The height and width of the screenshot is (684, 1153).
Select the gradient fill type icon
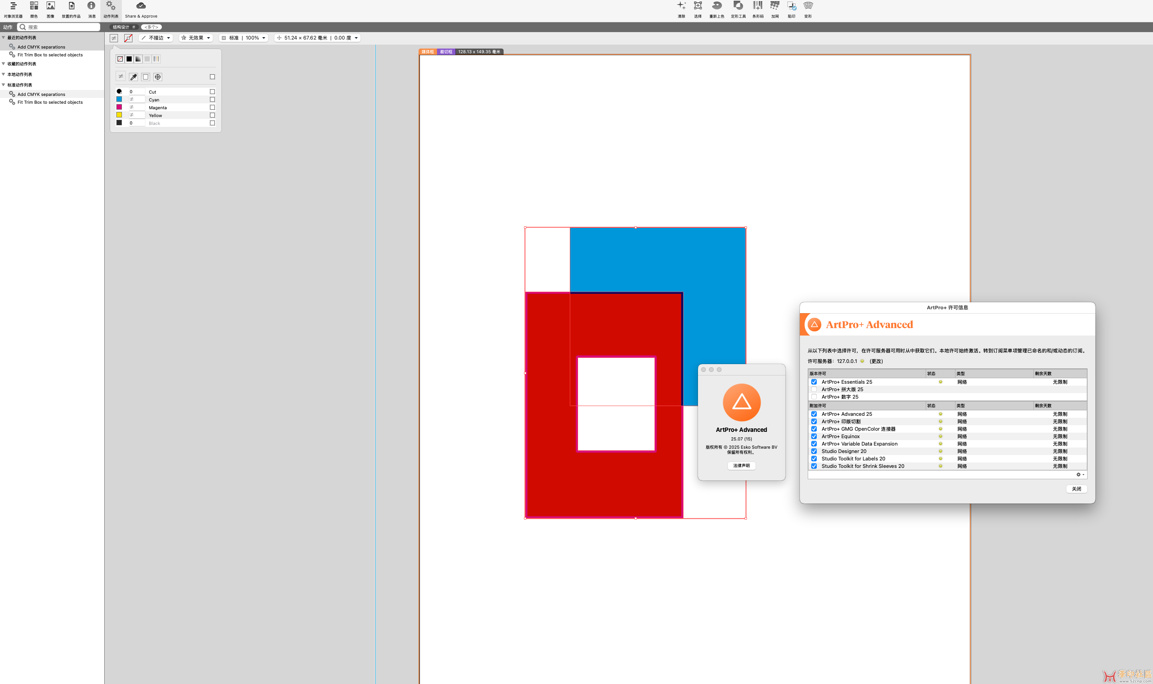click(138, 59)
